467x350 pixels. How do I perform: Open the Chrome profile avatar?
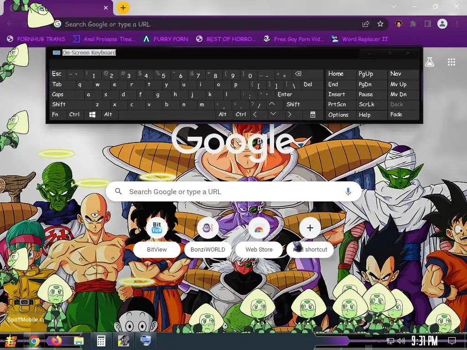[442, 24]
